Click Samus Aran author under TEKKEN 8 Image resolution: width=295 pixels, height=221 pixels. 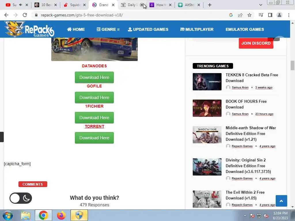(x=240, y=87)
